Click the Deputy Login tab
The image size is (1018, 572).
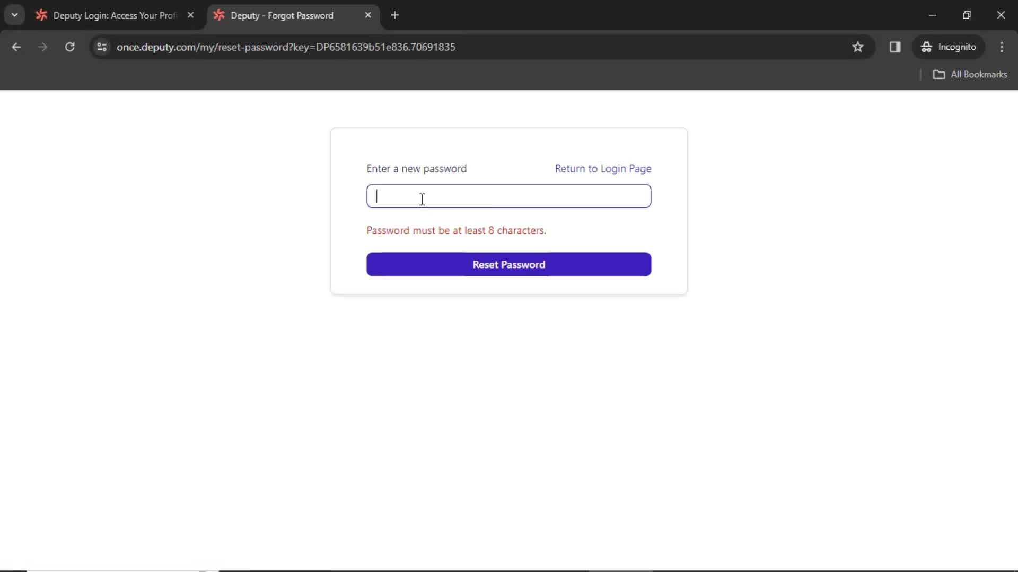[x=115, y=15]
